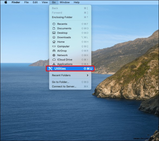Select Documents in the Go menu
Screen dimensions: 159x141
coord(70,28)
